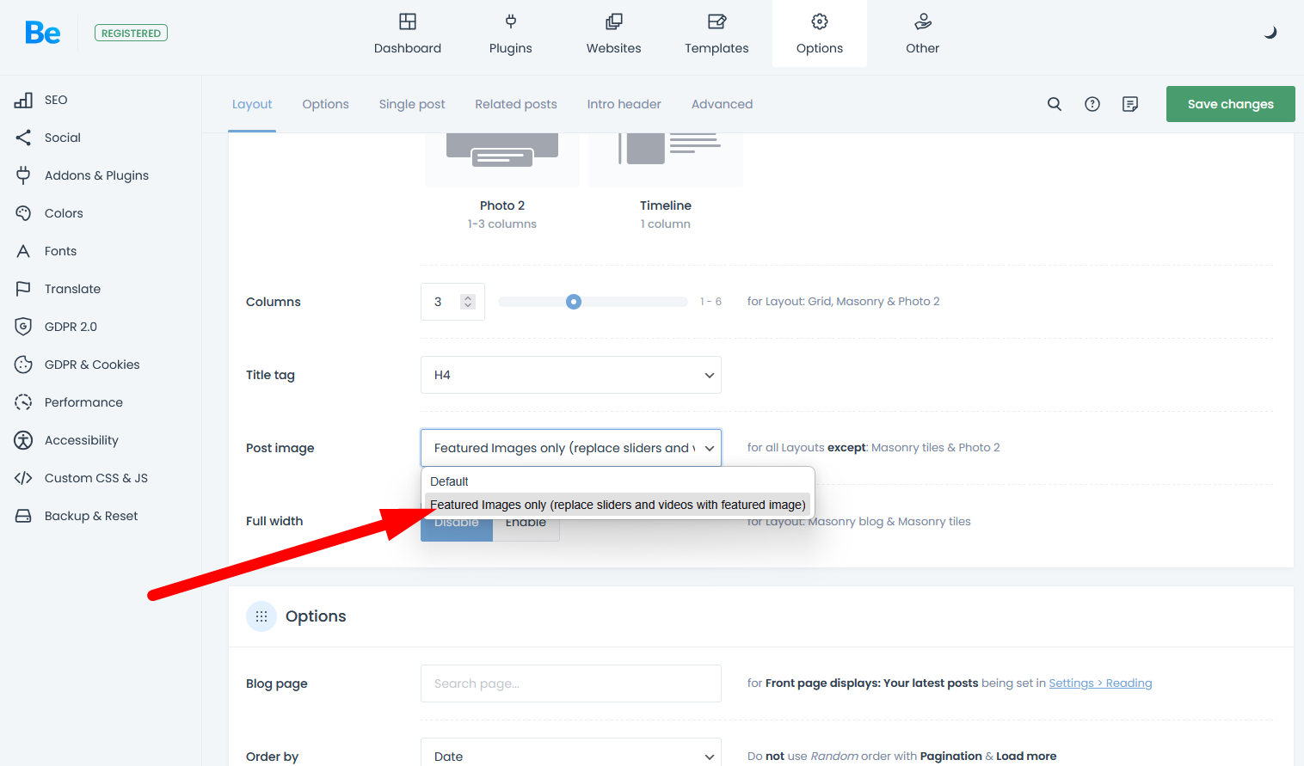Click the search magnifier icon
This screenshot has width=1304, height=766.
(x=1054, y=104)
